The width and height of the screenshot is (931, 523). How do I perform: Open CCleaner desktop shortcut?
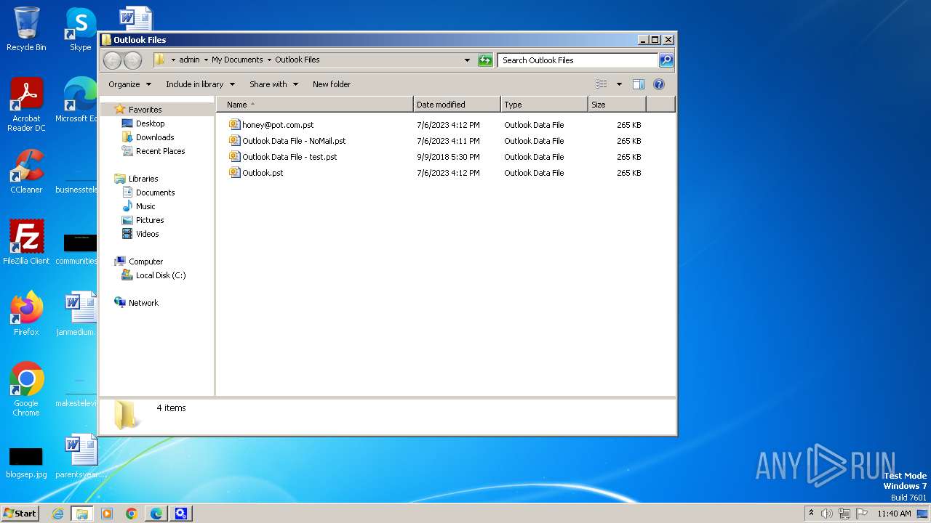click(26, 171)
